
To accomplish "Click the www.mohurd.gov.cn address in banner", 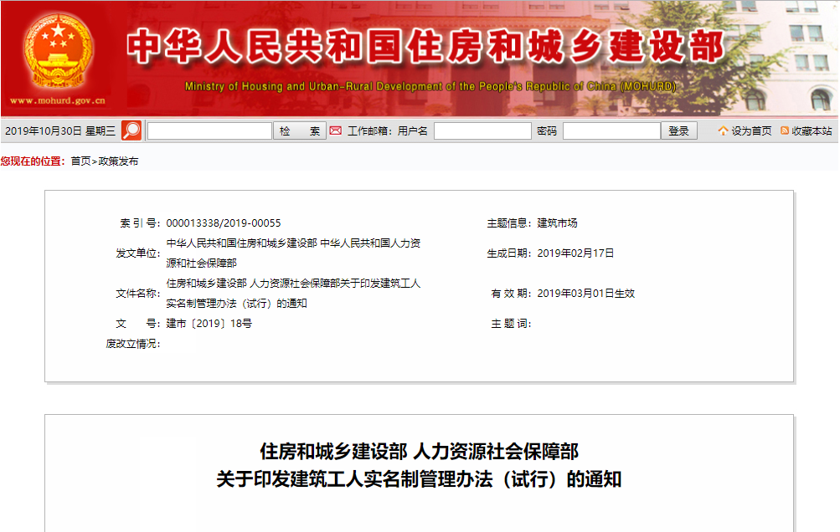I will click(58, 101).
